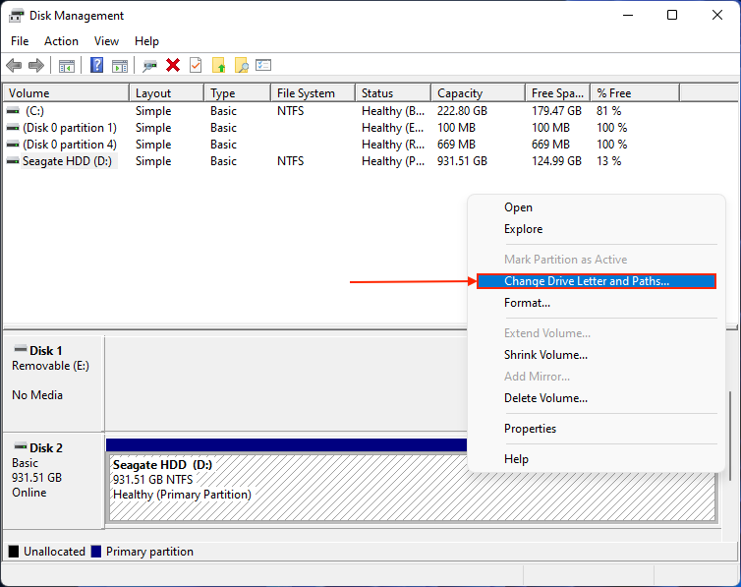Open Properties from the context menu
Viewport: 741px width, 587px height.
pos(596,429)
